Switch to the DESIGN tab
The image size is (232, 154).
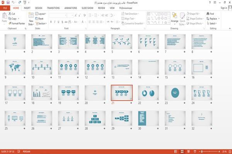tap(39, 8)
